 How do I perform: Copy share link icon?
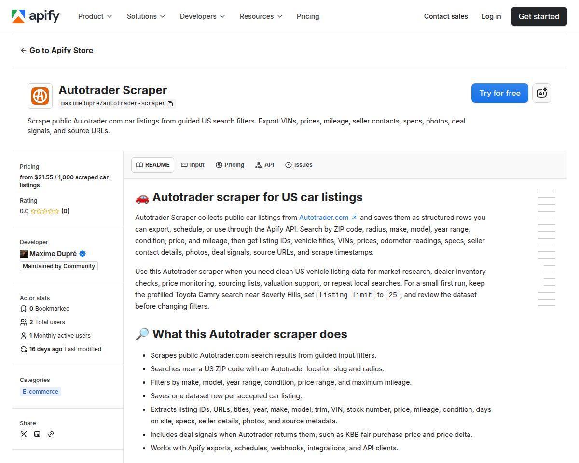[x=51, y=434]
